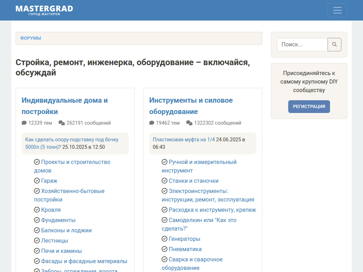Visit Балконы и лоджии subforum
Screen dimensions: 363x272
66,230
